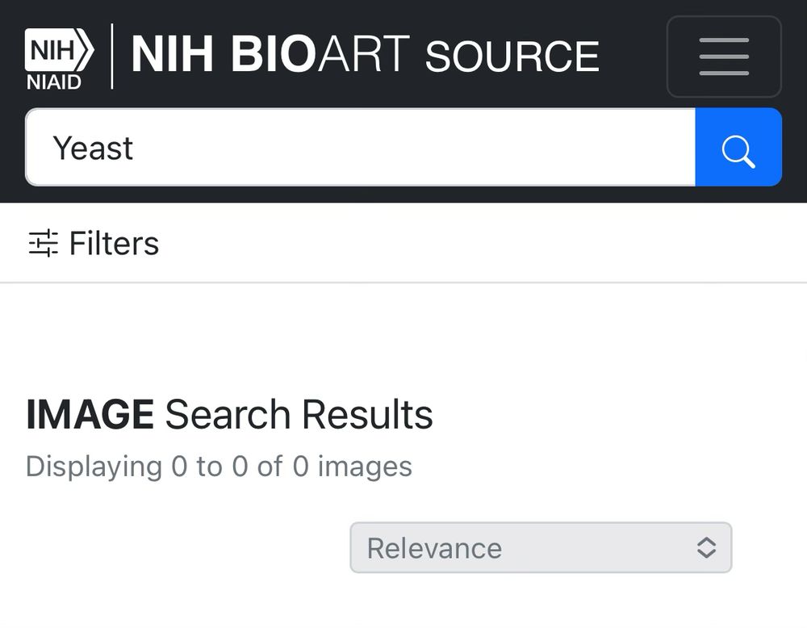Click the word Yeast in search field

click(93, 149)
